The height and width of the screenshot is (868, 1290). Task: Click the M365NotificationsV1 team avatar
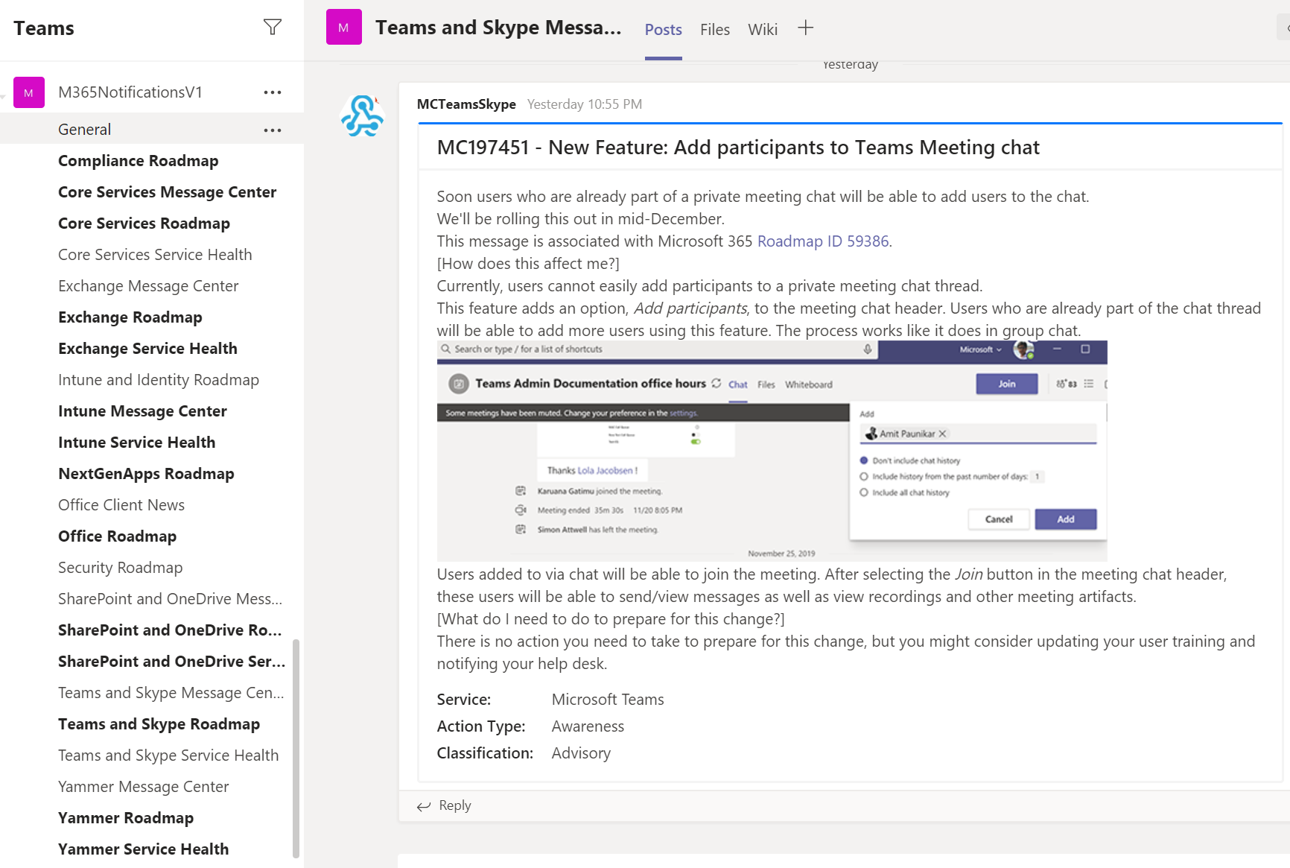[28, 92]
